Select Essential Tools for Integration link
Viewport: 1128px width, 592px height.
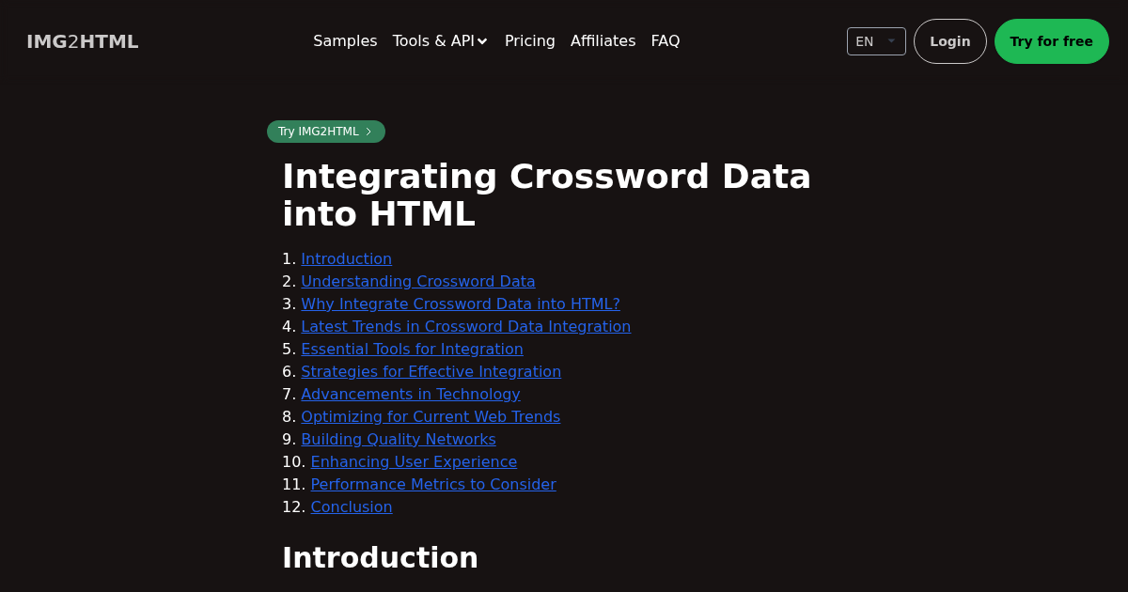click(412, 350)
